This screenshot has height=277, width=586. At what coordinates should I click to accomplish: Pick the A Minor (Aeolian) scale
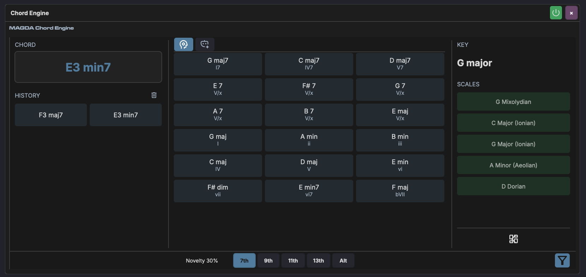click(513, 165)
